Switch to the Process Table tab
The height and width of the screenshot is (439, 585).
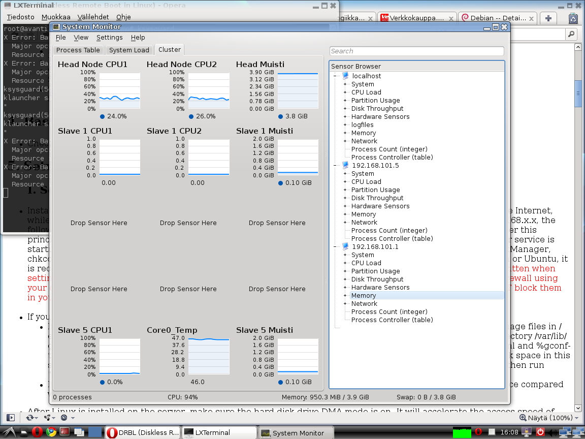[x=78, y=50]
